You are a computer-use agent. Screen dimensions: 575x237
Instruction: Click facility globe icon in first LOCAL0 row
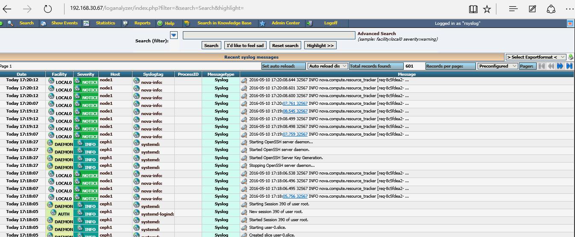point(51,80)
